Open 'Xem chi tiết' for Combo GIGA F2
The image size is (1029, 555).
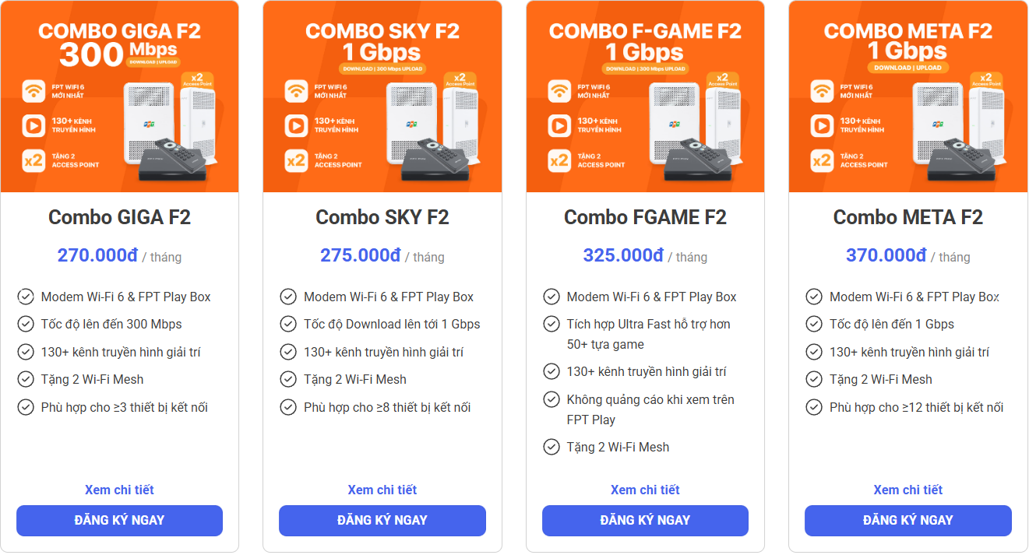119,490
